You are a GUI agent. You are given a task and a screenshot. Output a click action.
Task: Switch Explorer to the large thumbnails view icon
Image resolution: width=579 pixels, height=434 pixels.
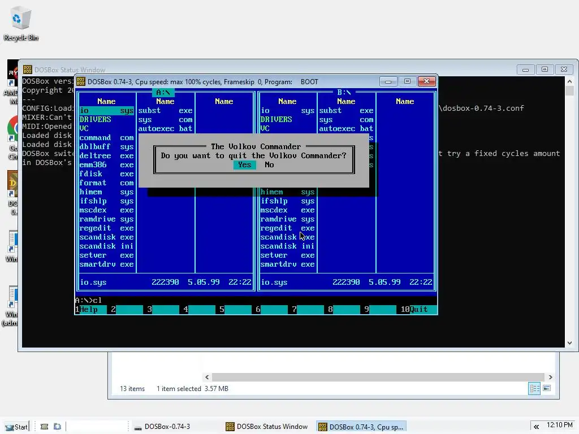(547, 388)
